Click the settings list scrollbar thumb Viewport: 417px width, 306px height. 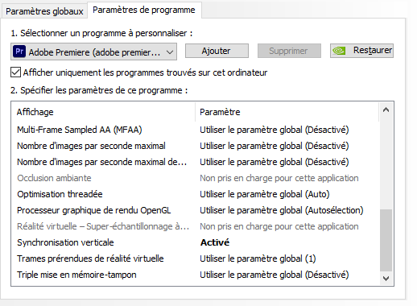pyautogui.click(x=386, y=240)
